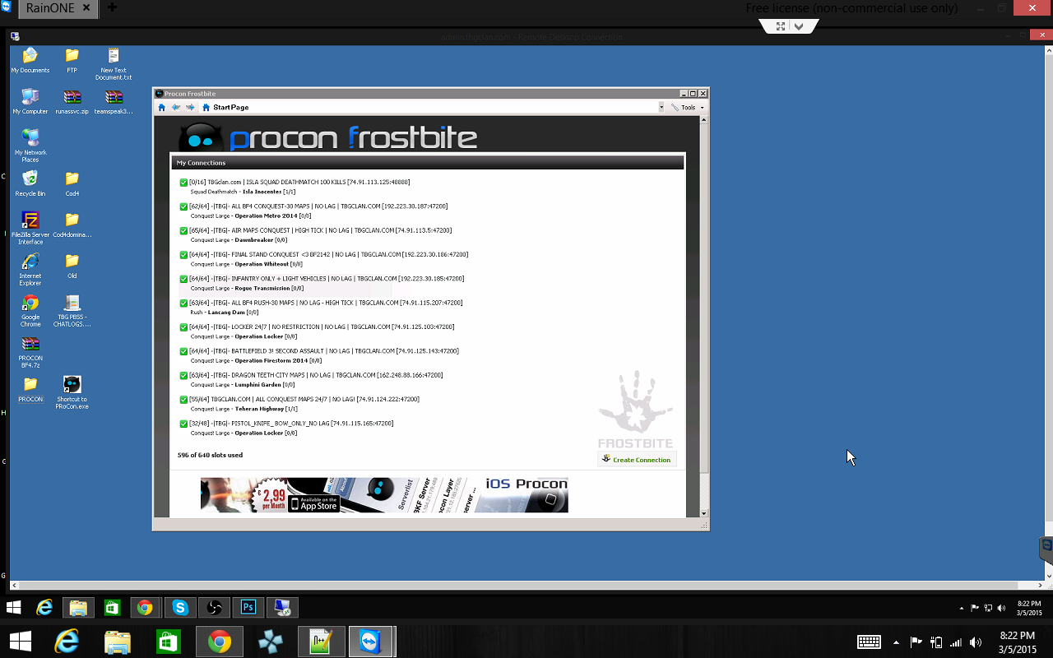Click the green status icon for FINAL STAND CONQUEST
1053x658 pixels.
pos(183,255)
